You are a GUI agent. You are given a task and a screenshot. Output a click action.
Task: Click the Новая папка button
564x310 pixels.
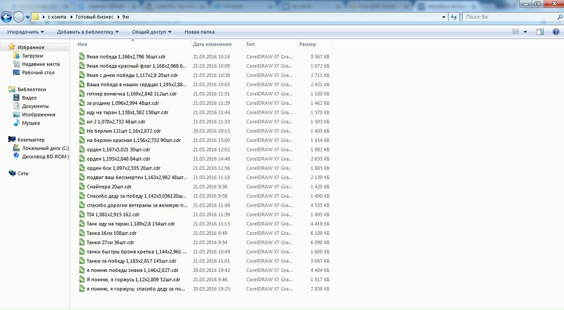[199, 32]
